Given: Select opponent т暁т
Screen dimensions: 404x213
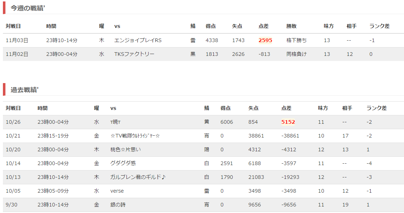Looking at the screenshot, I should coord(116,122).
